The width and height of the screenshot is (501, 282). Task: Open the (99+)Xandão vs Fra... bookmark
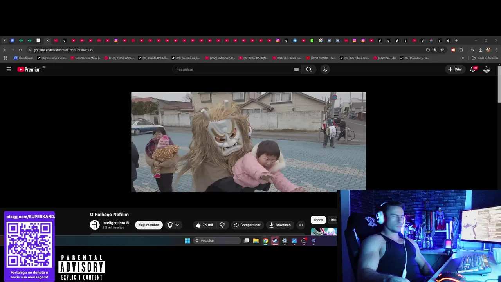[414, 58]
